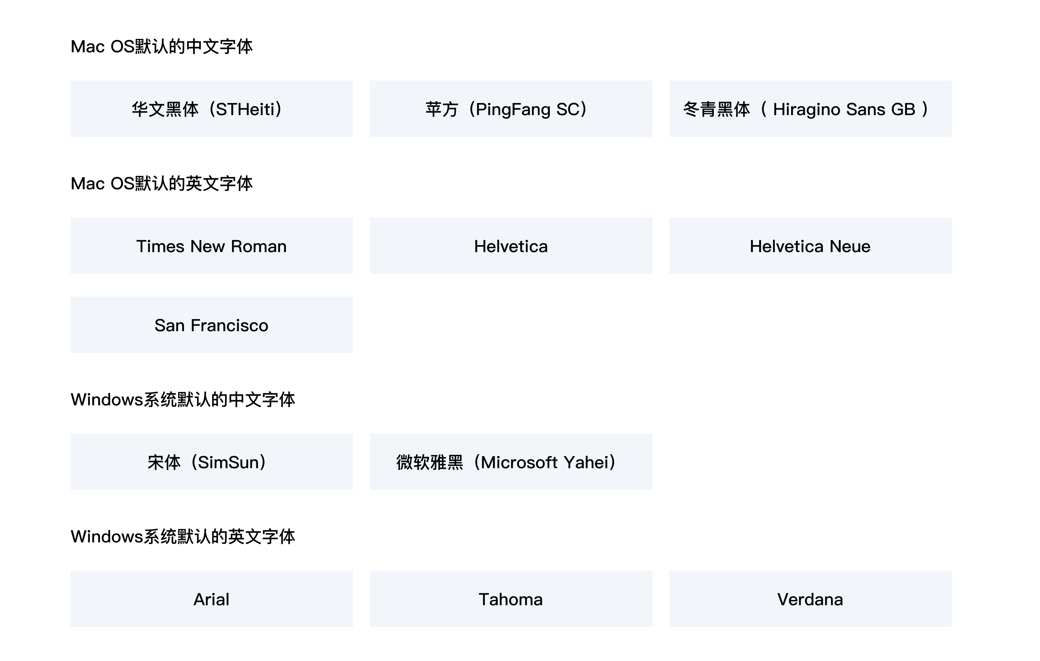
Task: Click the Microsoft Yahei text
Action: tap(544, 462)
